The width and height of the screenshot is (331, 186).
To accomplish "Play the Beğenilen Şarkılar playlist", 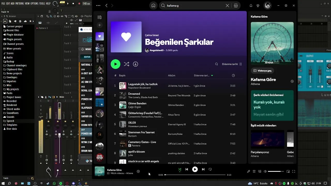I will click(116, 64).
